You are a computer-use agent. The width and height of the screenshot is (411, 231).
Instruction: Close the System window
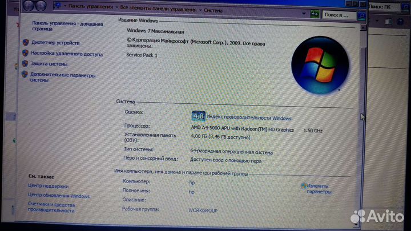(363, 4)
